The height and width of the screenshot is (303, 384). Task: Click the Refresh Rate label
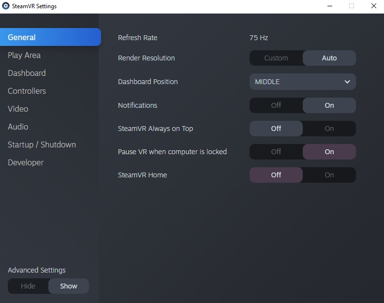point(138,38)
